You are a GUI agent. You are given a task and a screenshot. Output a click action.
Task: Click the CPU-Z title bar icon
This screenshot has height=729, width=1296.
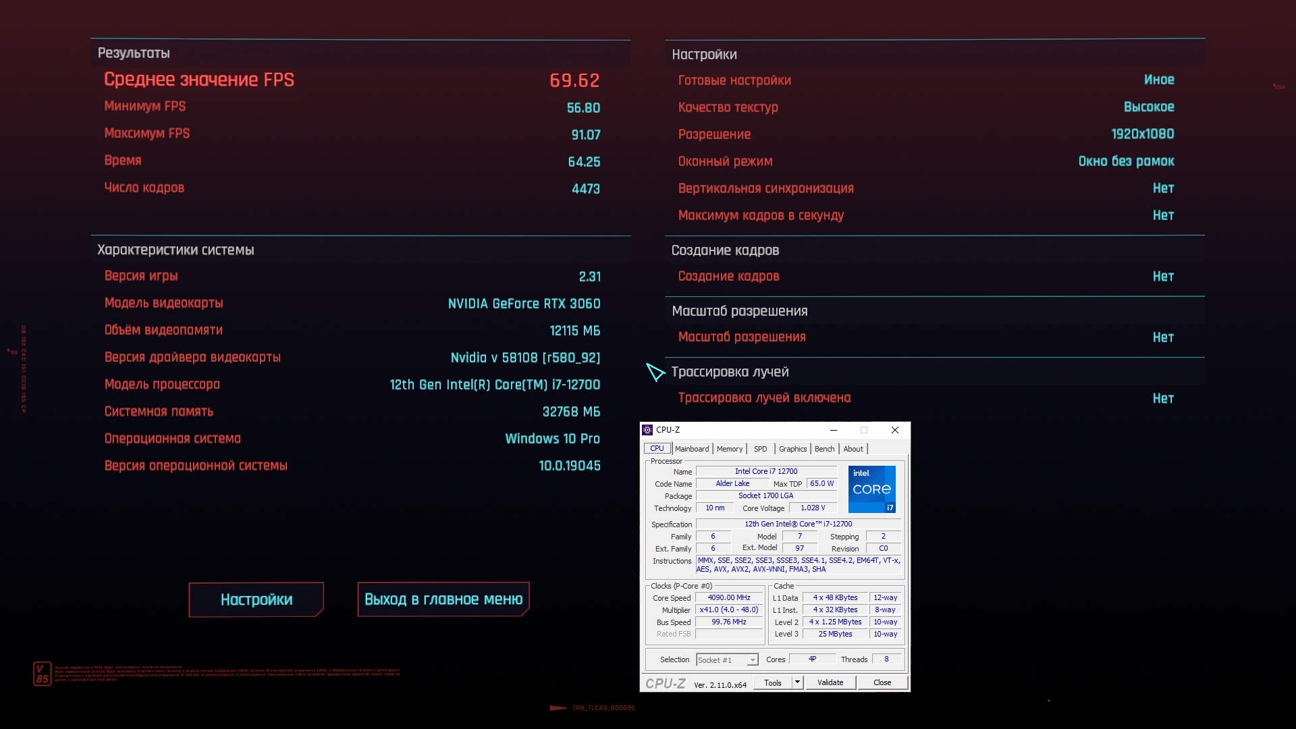(647, 430)
